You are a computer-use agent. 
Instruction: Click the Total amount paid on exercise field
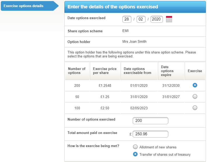point(150,134)
